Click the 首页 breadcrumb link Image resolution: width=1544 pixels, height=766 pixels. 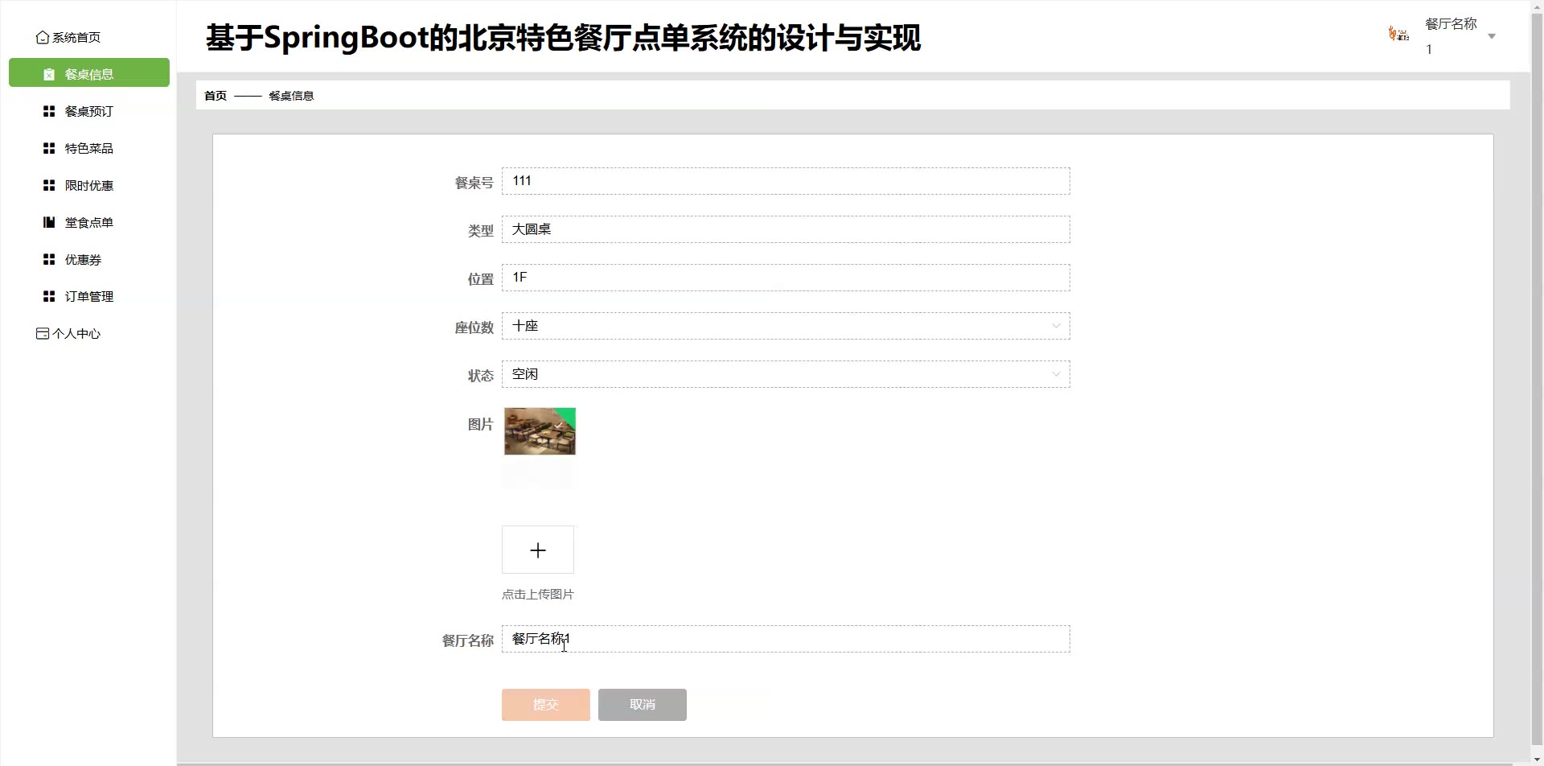216,96
